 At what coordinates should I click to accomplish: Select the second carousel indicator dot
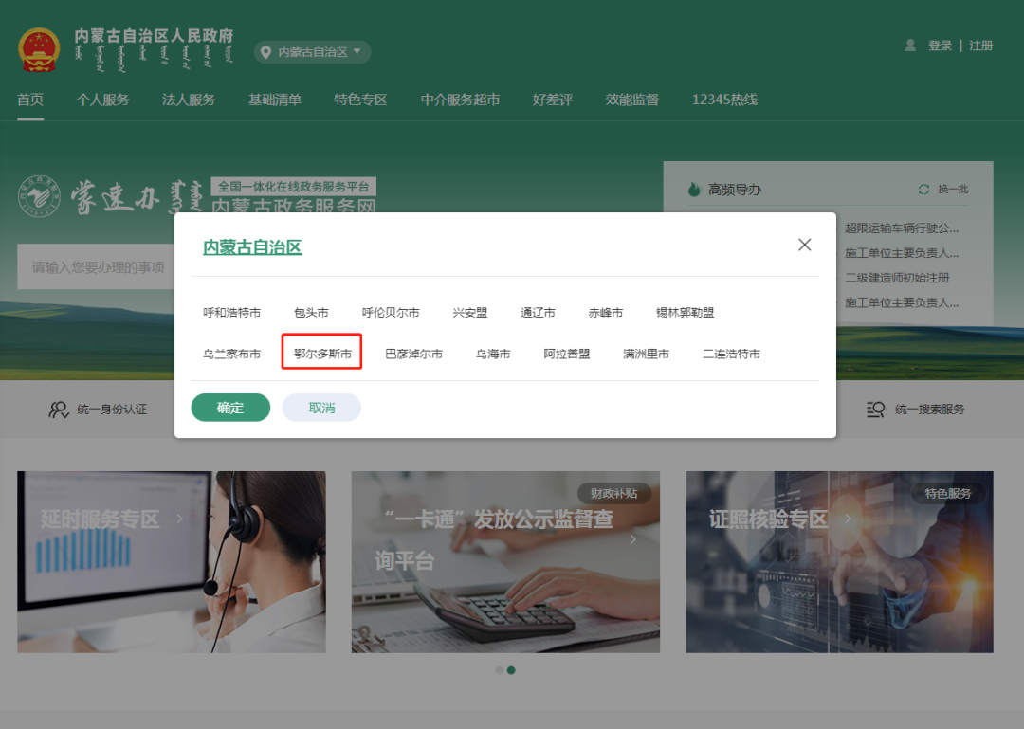coord(512,670)
